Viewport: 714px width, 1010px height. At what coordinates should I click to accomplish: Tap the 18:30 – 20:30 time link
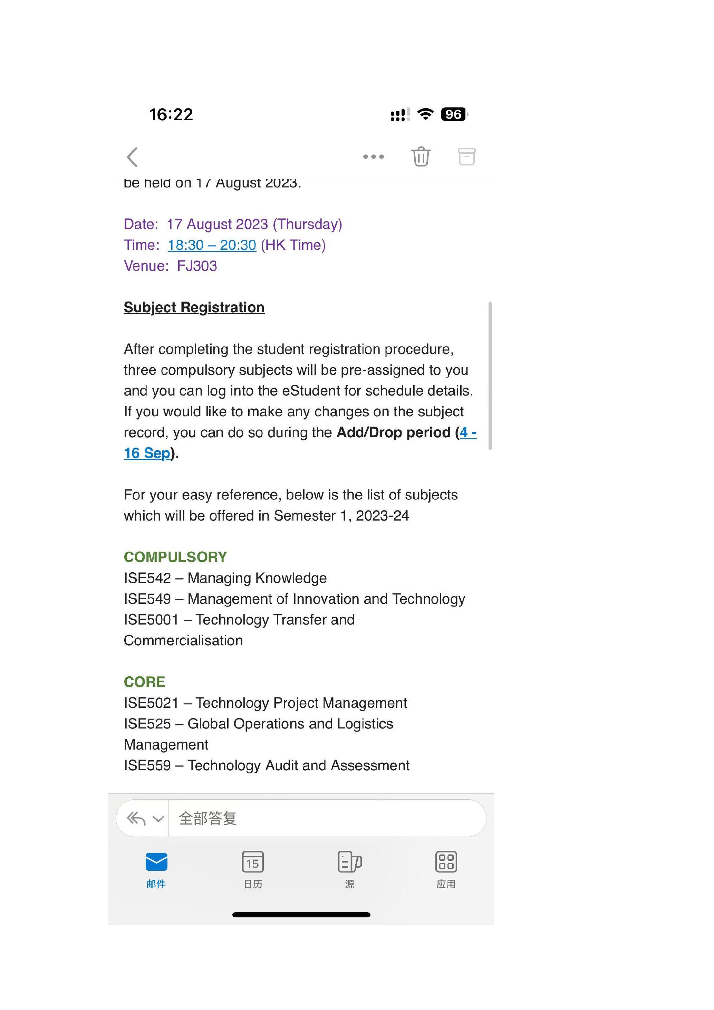pyautogui.click(x=212, y=245)
